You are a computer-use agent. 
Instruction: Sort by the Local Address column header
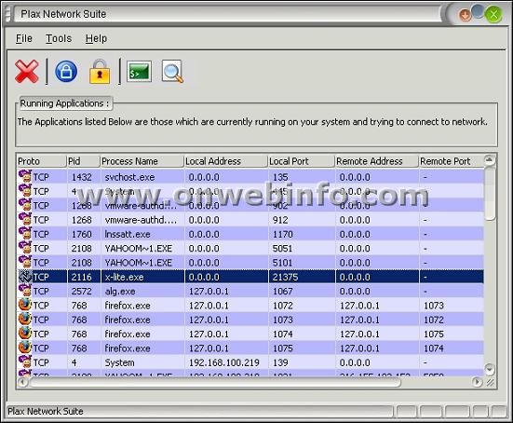click(226, 161)
